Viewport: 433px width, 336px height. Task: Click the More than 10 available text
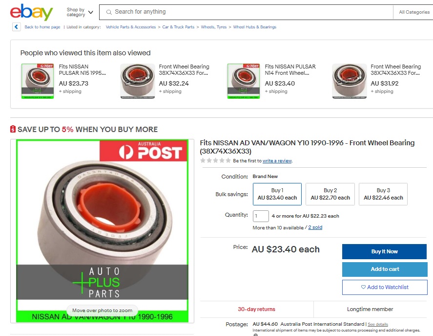[278, 227]
